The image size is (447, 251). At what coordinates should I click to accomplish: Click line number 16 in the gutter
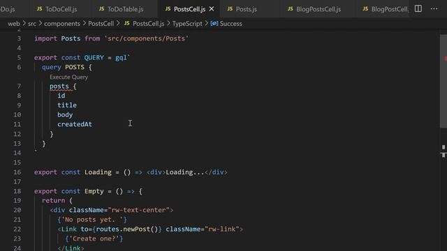17,172
